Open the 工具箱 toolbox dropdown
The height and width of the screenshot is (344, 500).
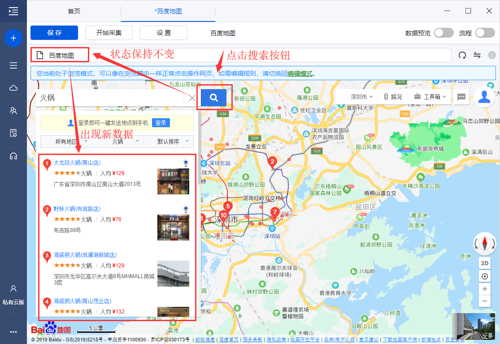point(430,97)
